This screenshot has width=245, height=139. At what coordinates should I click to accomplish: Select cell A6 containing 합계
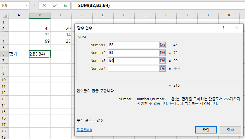coord(19,54)
